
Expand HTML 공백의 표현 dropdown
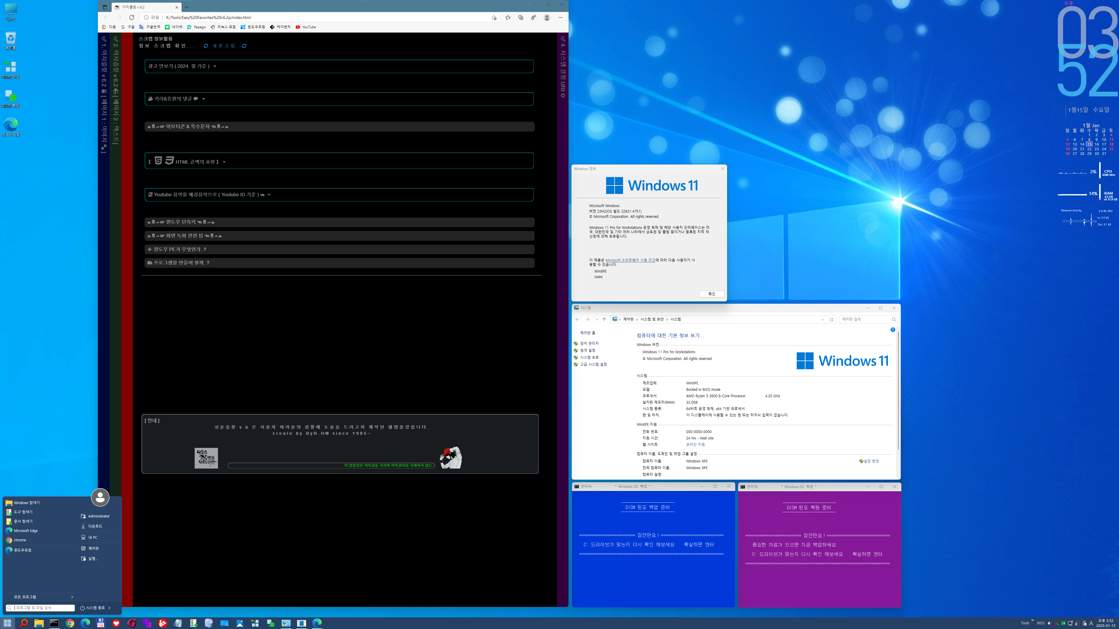click(x=339, y=161)
